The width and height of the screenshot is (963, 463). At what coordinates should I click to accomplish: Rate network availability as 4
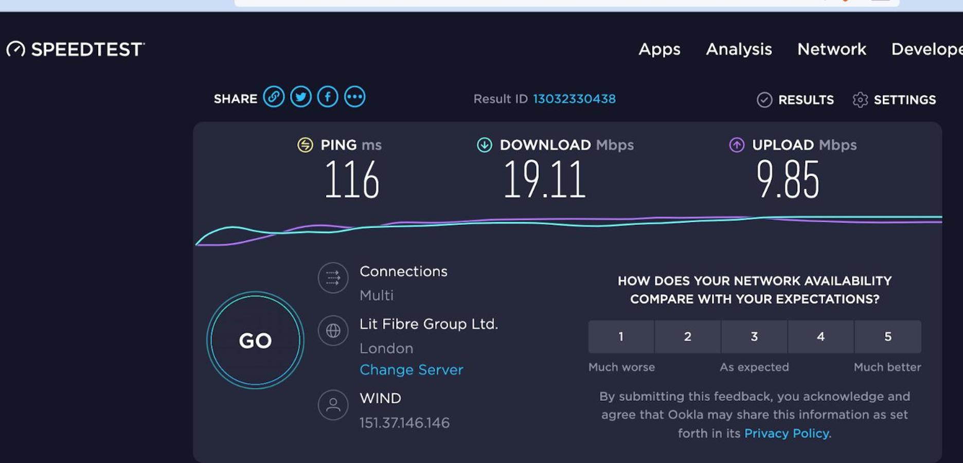pyautogui.click(x=821, y=336)
